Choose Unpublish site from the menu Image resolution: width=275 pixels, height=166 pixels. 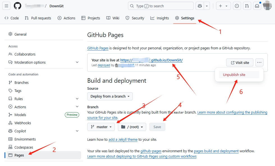point(239,75)
